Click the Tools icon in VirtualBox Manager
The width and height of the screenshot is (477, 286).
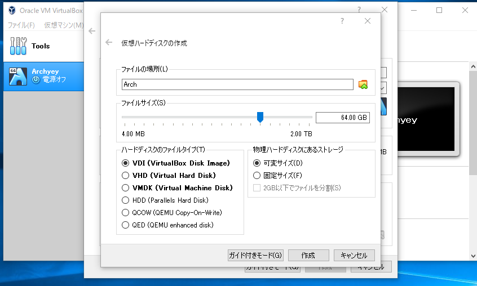[18, 46]
